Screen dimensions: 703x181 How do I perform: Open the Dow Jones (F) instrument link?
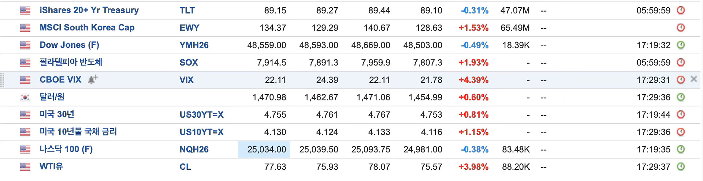tap(69, 45)
